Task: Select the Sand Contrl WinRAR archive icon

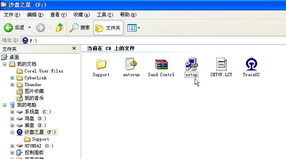Action: [161, 64]
